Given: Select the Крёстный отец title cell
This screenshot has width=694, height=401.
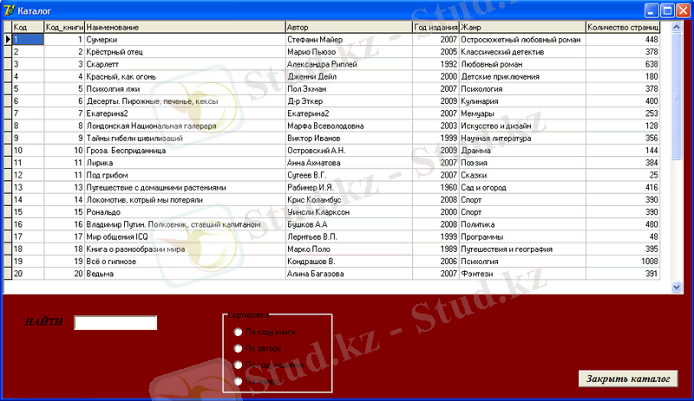Looking at the screenshot, I should point(185,52).
